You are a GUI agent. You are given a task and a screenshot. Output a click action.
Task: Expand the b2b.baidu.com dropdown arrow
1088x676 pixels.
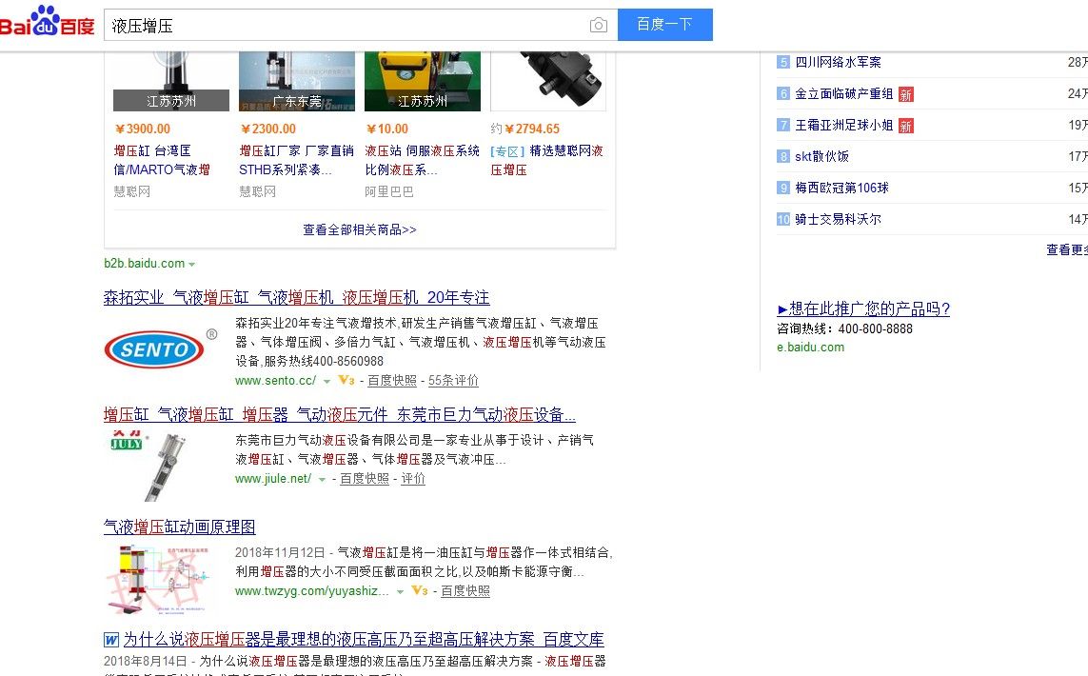click(x=191, y=265)
